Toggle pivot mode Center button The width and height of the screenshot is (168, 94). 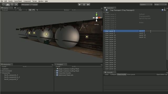[25, 5]
